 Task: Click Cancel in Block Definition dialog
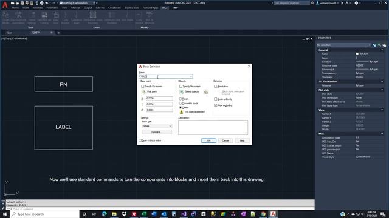pos(225,140)
